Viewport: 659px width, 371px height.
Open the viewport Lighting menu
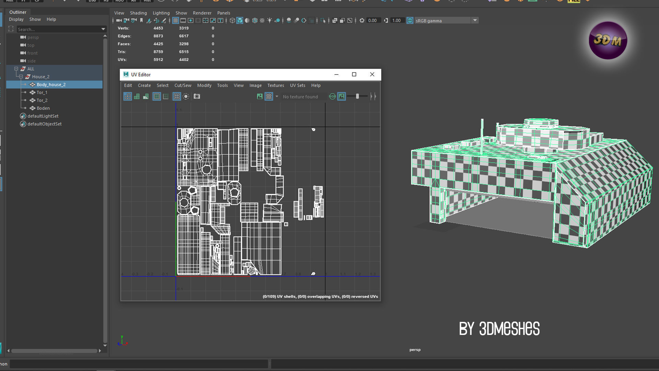[x=161, y=13]
